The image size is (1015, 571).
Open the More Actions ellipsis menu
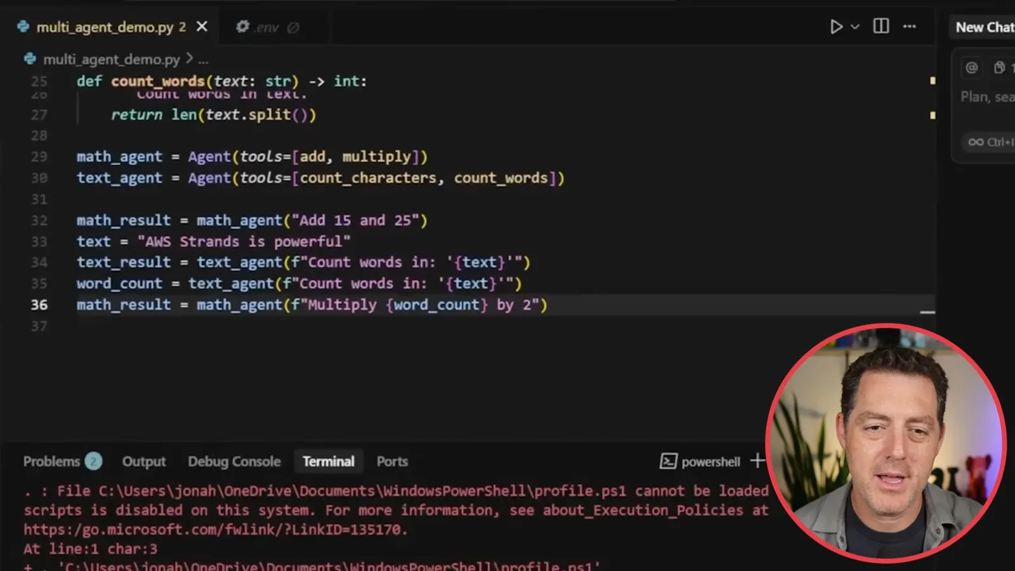coord(910,27)
